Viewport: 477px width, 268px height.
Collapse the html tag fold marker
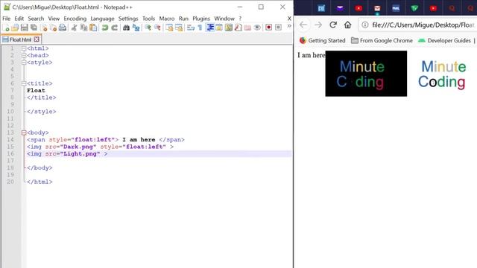[x=24, y=48]
